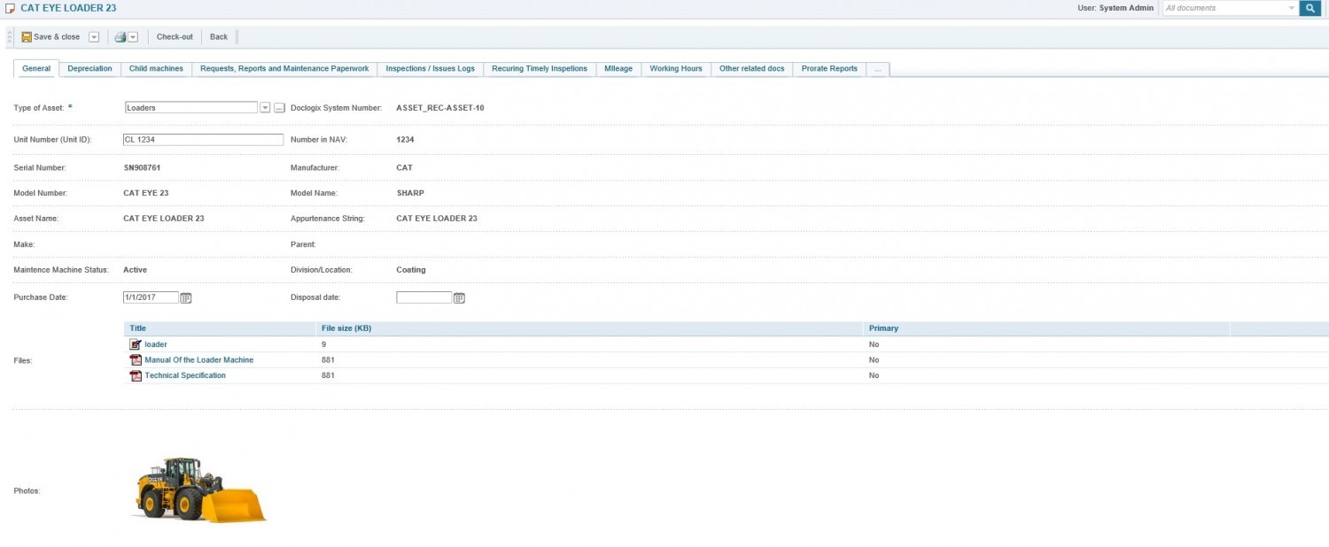Open the All documents search scope dropdown
The height and width of the screenshot is (547, 1329).
(1291, 8)
